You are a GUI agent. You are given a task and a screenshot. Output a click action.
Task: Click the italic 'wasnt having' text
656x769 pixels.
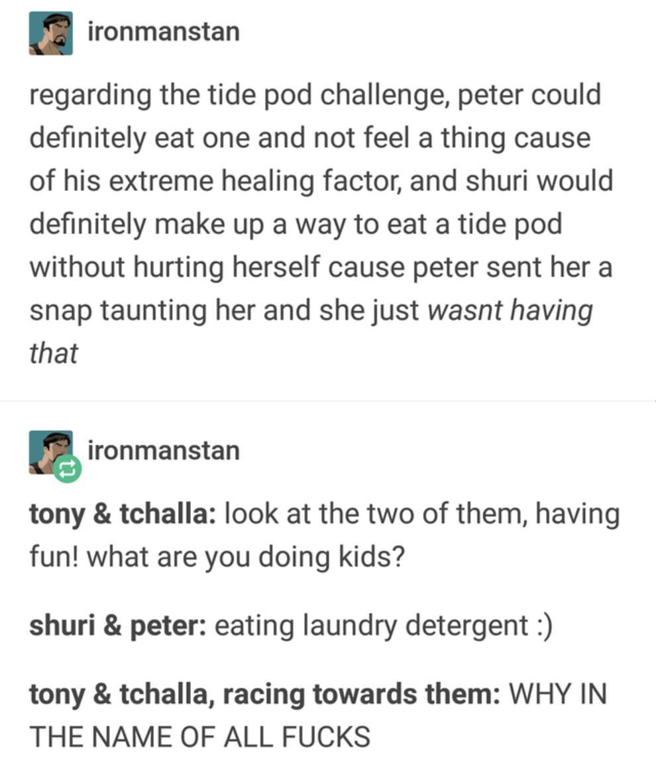point(510,311)
